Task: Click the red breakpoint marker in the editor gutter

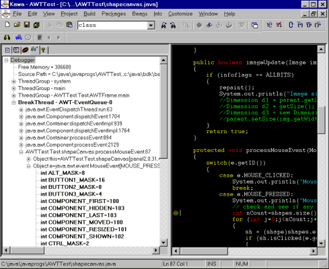Action: point(176,213)
